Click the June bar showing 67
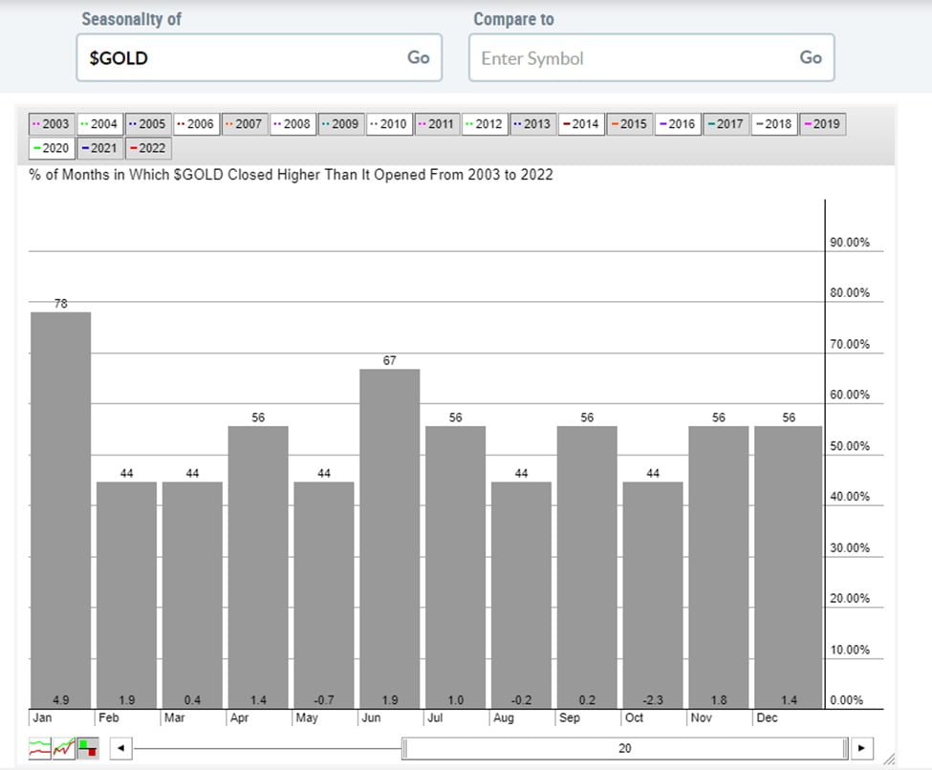Screen dimensions: 932x770 389,535
